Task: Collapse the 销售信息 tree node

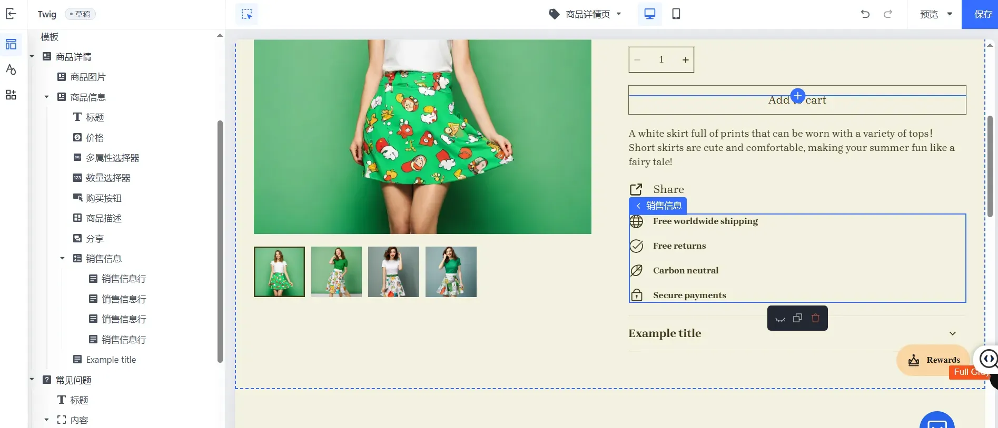Action: pos(62,258)
